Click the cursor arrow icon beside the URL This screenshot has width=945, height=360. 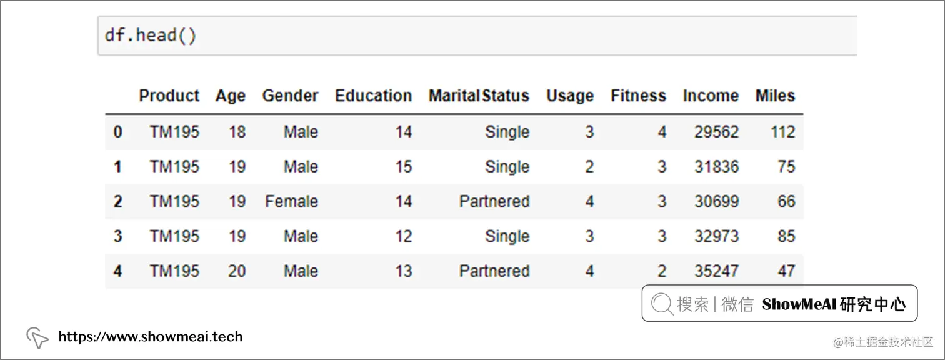[37, 337]
